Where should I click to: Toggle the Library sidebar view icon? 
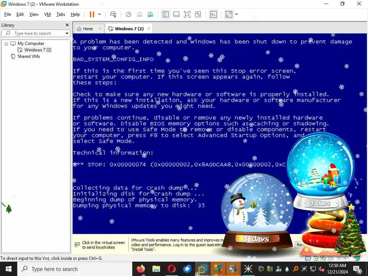165,14
